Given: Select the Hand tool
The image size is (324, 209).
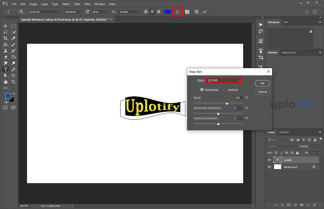Looking at the screenshot, I should (x=6, y=82).
